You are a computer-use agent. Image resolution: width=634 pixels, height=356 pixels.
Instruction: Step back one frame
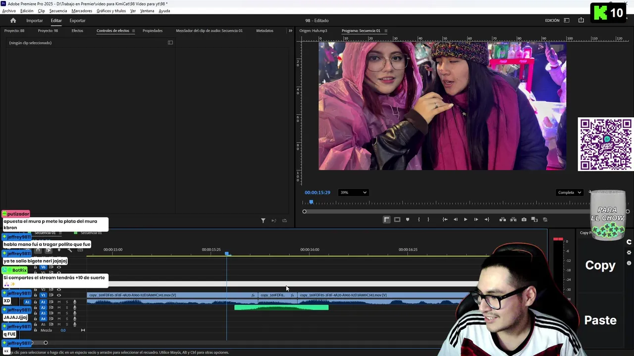coord(455,220)
